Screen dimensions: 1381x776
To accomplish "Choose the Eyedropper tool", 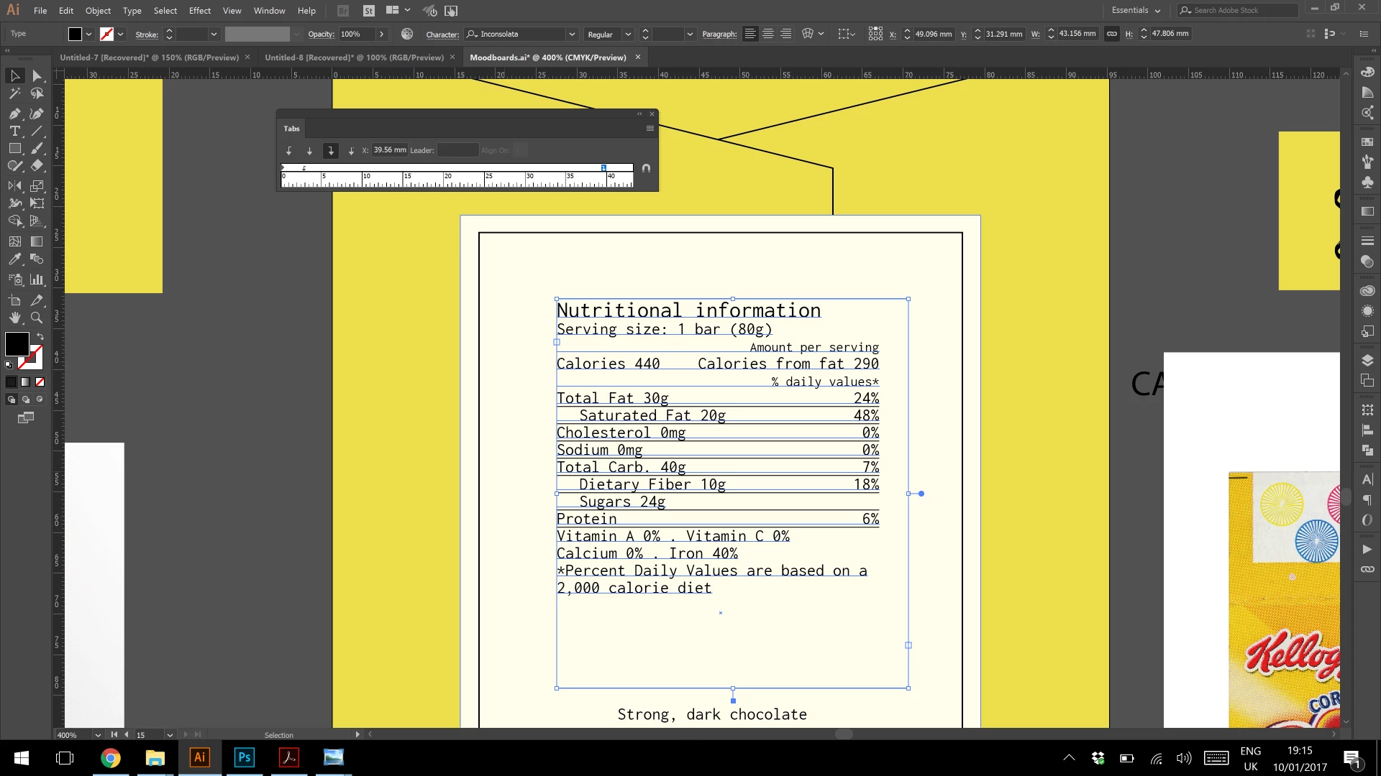I will tap(14, 259).
